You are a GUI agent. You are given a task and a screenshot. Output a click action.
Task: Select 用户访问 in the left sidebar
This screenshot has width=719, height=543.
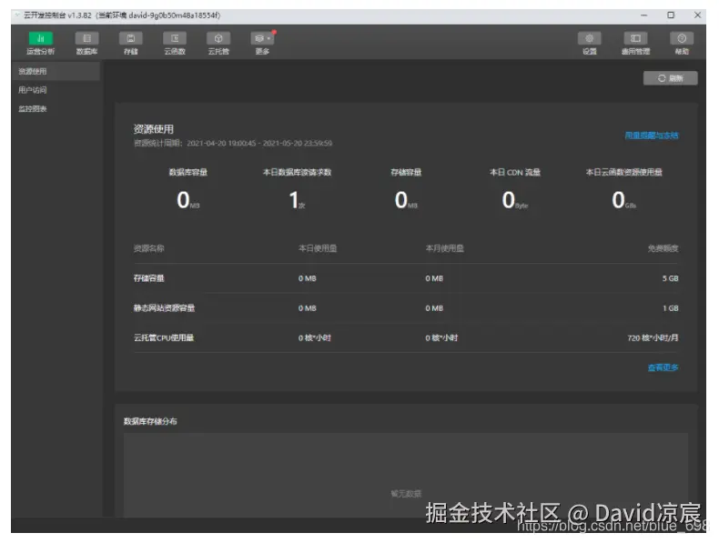pos(56,90)
